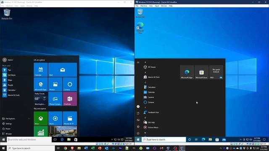Launch Edge from left VM taskbar

point(62,140)
